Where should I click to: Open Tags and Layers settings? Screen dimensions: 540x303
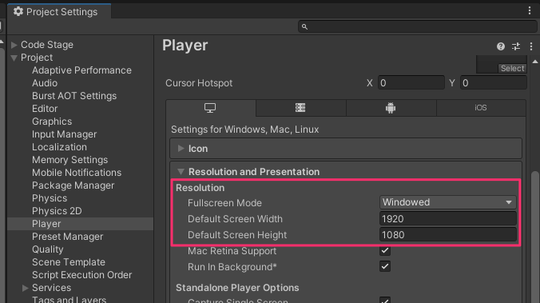(x=69, y=300)
